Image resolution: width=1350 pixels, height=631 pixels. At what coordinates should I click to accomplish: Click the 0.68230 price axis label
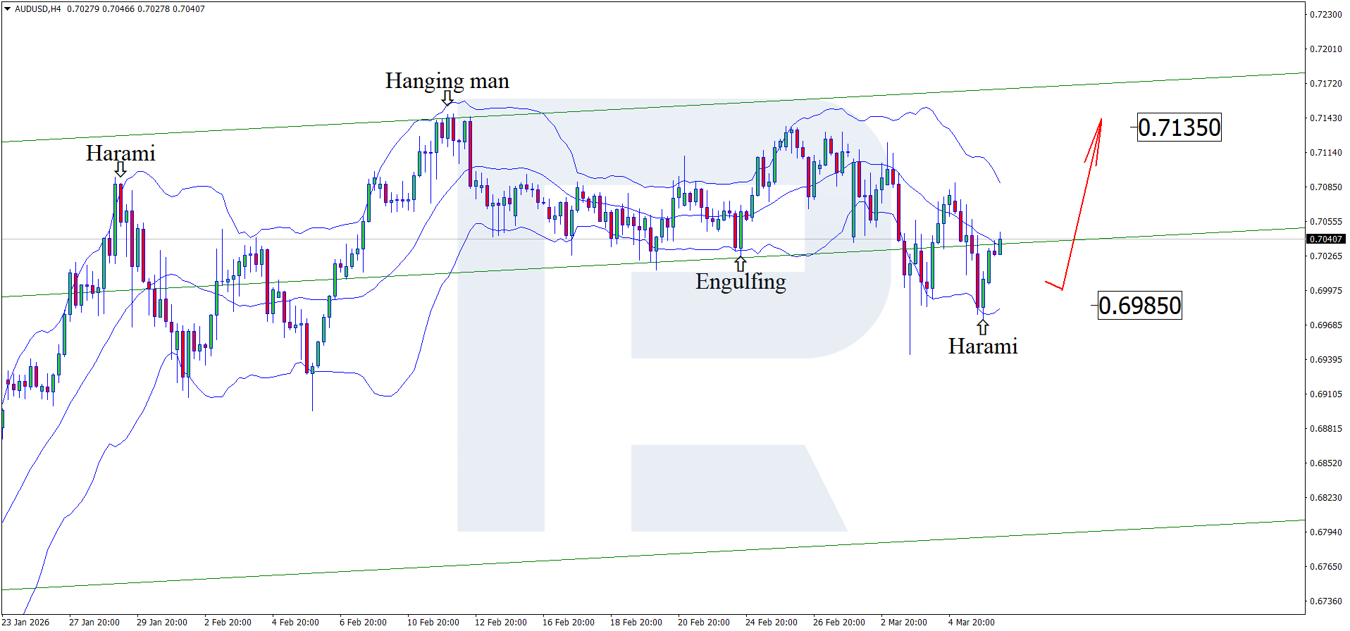coord(1325,498)
